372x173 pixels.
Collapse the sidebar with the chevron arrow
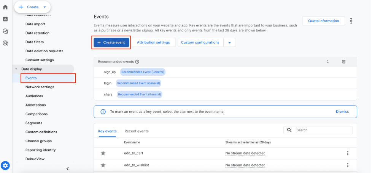pos(68,168)
